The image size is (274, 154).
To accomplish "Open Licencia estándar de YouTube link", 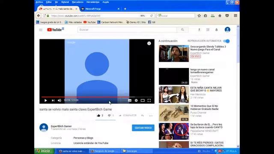I will click(91, 143).
